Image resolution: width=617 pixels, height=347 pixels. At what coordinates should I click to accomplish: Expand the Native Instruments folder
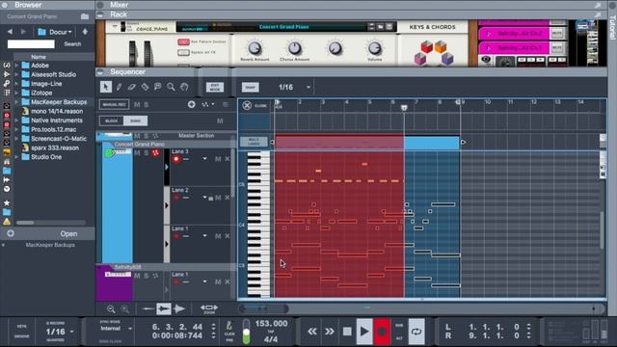[x=16, y=120]
